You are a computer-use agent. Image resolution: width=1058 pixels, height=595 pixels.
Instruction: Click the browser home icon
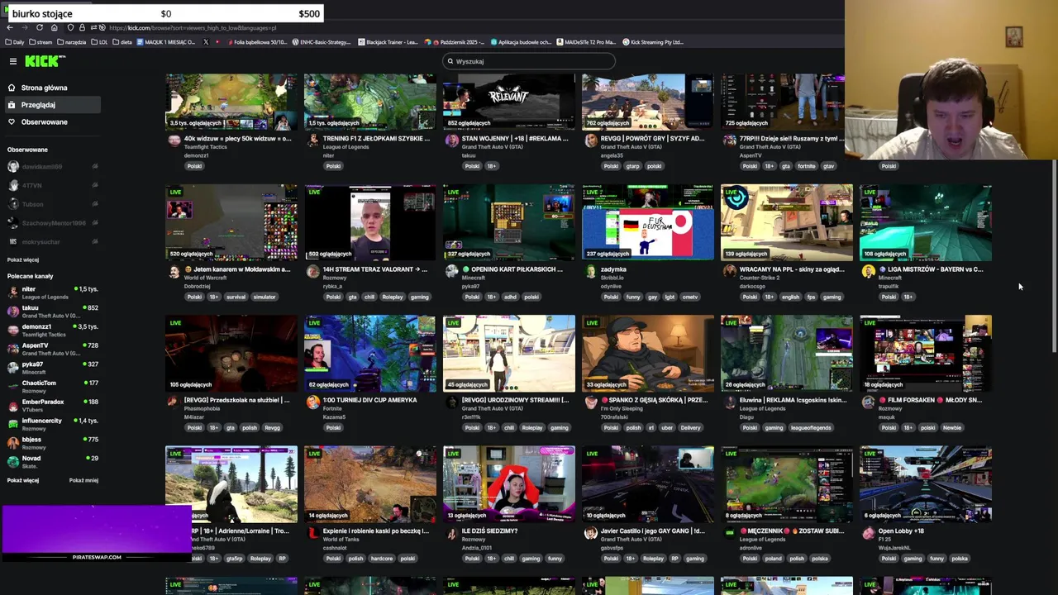(54, 27)
